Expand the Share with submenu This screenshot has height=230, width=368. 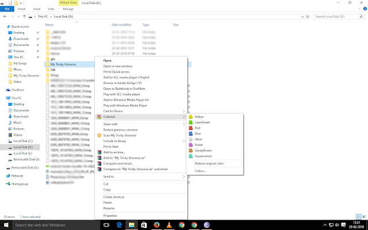pyautogui.click(x=141, y=124)
